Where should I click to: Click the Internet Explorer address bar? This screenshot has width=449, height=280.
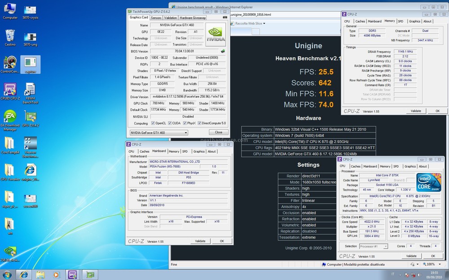click(285, 14)
